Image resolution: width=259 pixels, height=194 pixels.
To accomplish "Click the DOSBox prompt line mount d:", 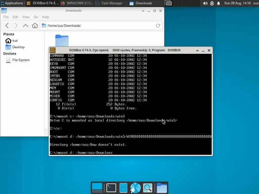I will click(81, 153).
